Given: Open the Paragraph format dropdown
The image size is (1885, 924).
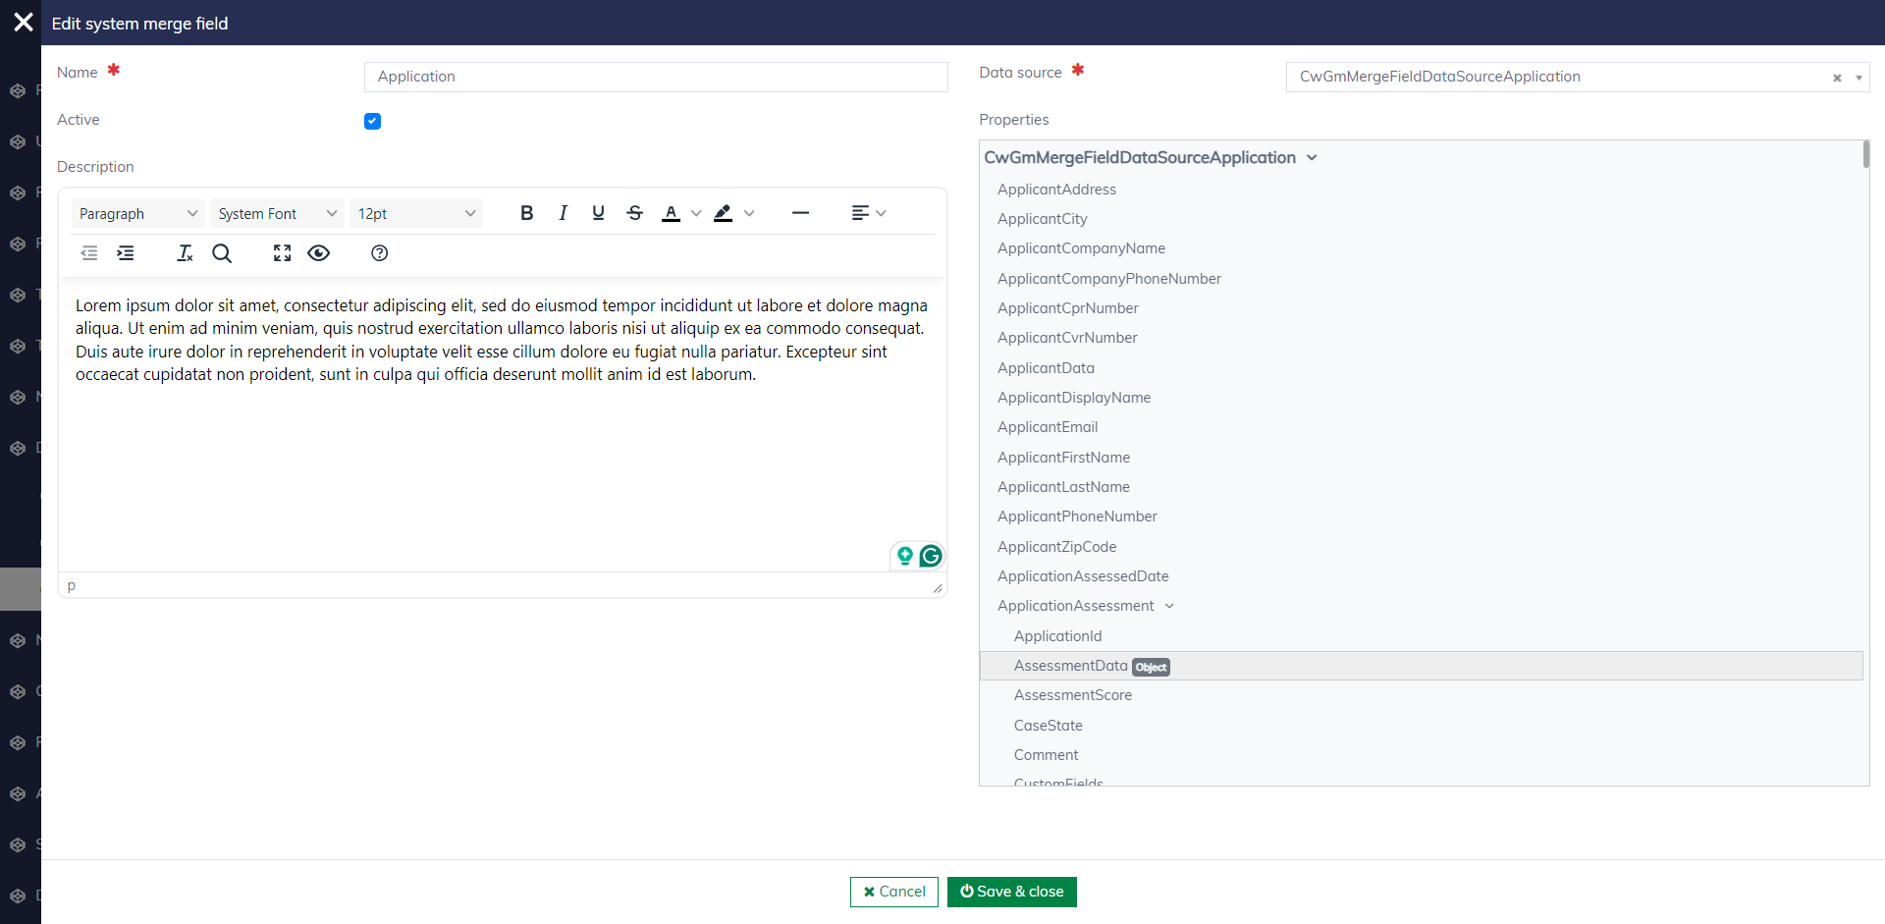Looking at the screenshot, I should pyautogui.click(x=137, y=213).
